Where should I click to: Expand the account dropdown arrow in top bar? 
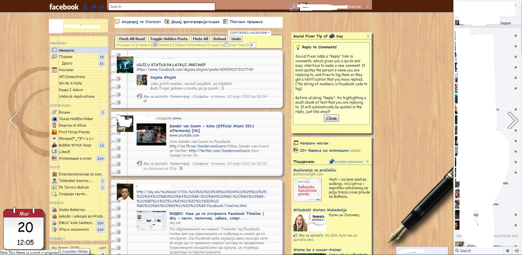click(368, 7)
